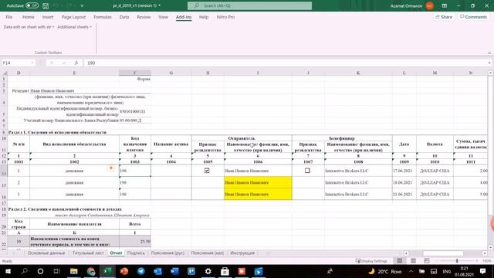This screenshot has width=494, height=278.
Task: Expand the formula bar
Action: (489, 63)
